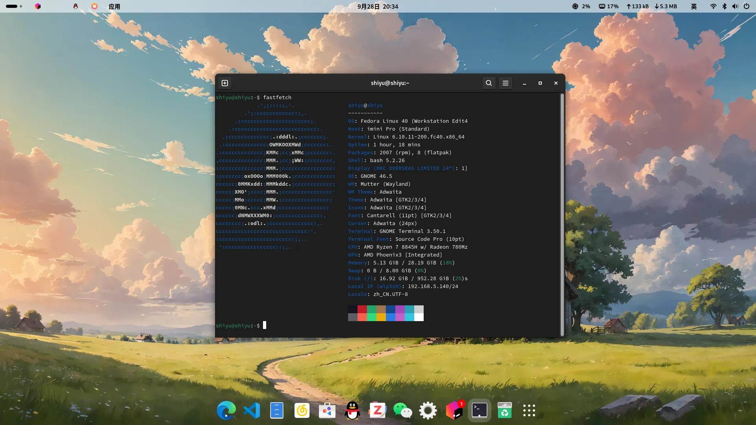
Task: Click the red color block in fastfetch palette
Action: [362, 309]
